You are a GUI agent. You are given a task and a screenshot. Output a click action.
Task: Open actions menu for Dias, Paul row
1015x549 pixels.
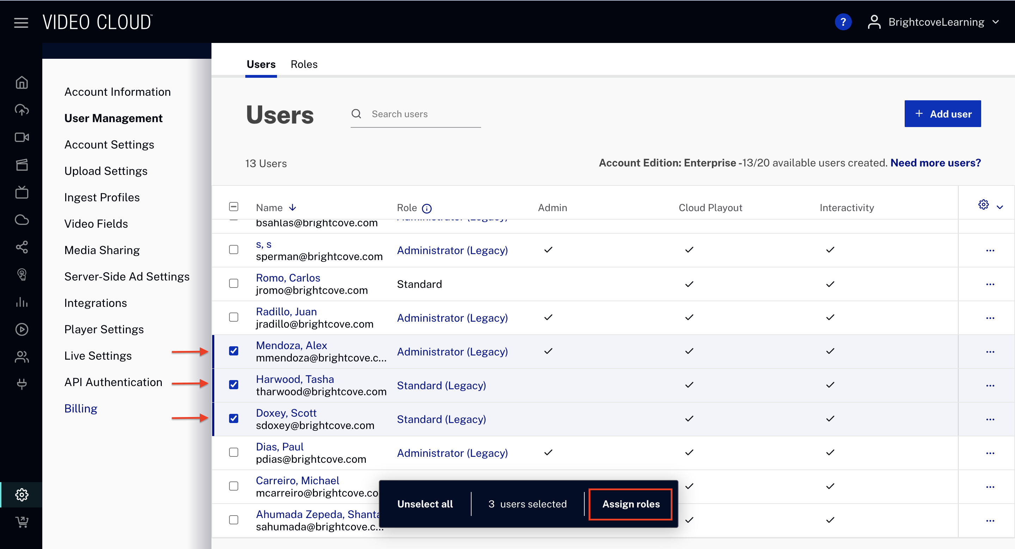tap(990, 453)
